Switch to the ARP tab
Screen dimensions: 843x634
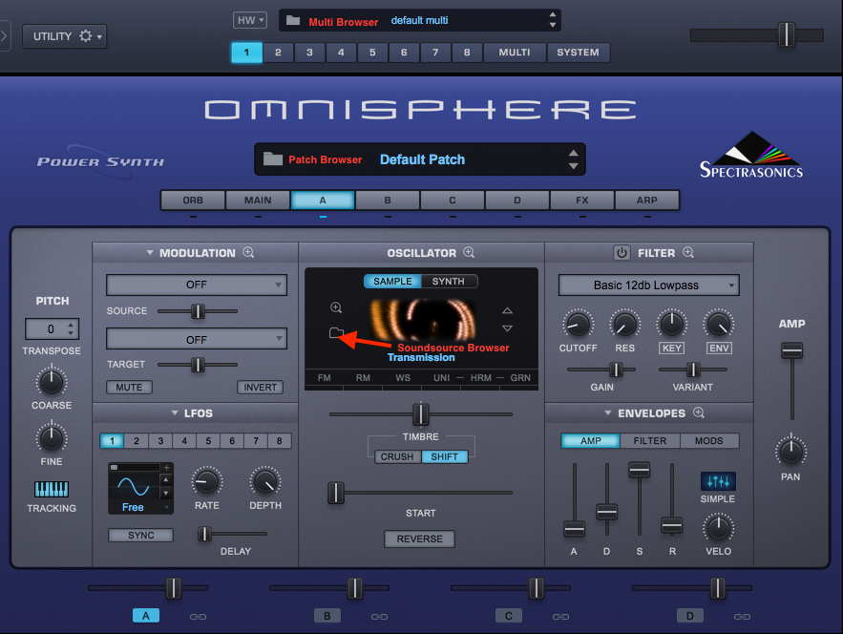pyautogui.click(x=646, y=201)
